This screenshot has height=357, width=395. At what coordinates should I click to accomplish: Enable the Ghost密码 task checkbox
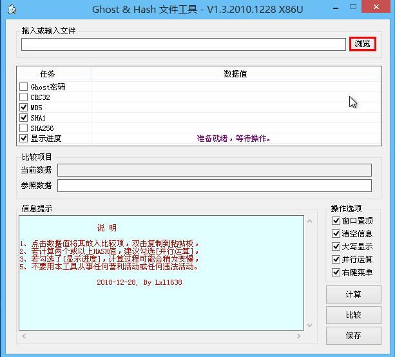click(24, 86)
